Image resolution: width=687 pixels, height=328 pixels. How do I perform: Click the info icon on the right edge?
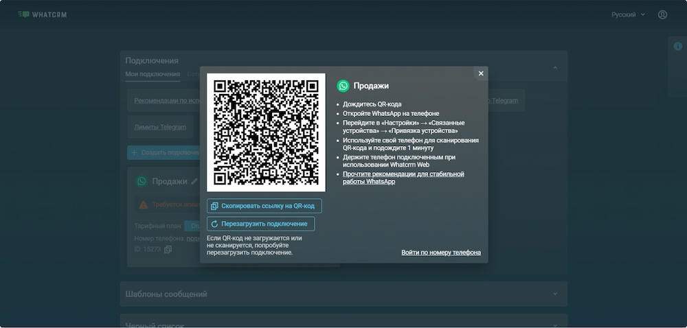[x=678, y=47]
